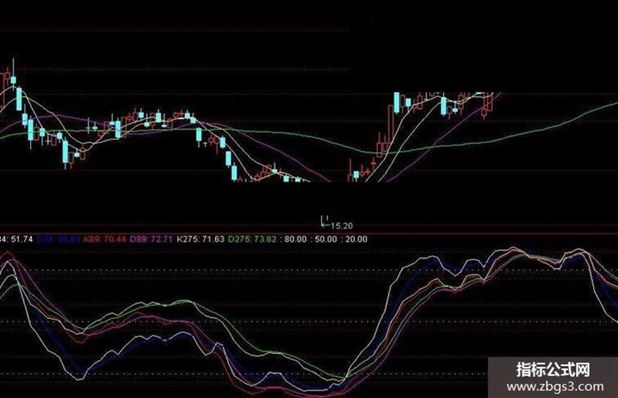Select the D89: 72.71 indicator value
The image size is (618, 398).
tap(151, 239)
